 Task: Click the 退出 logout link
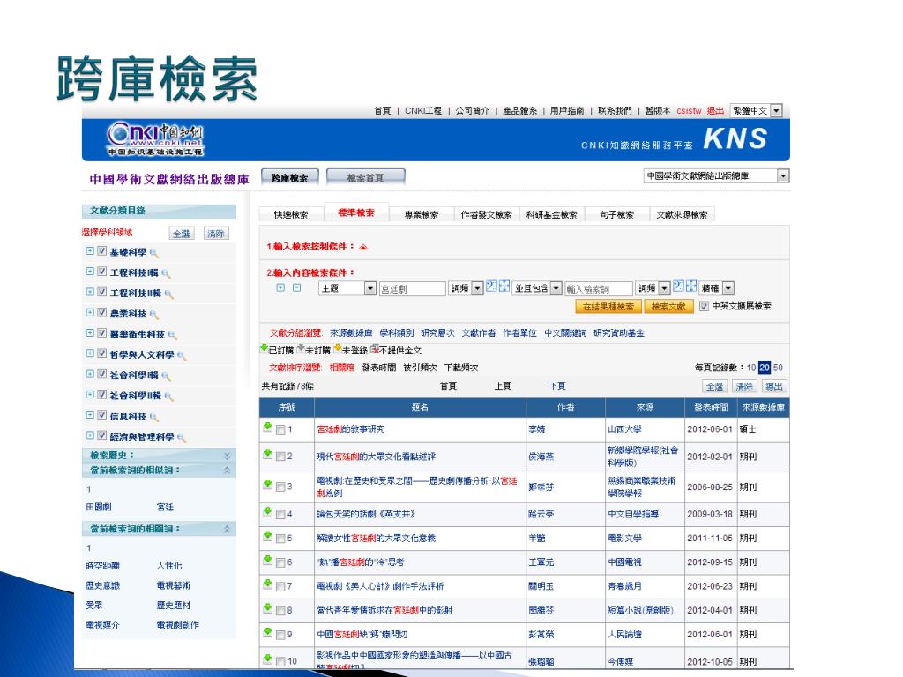click(x=715, y=110)
